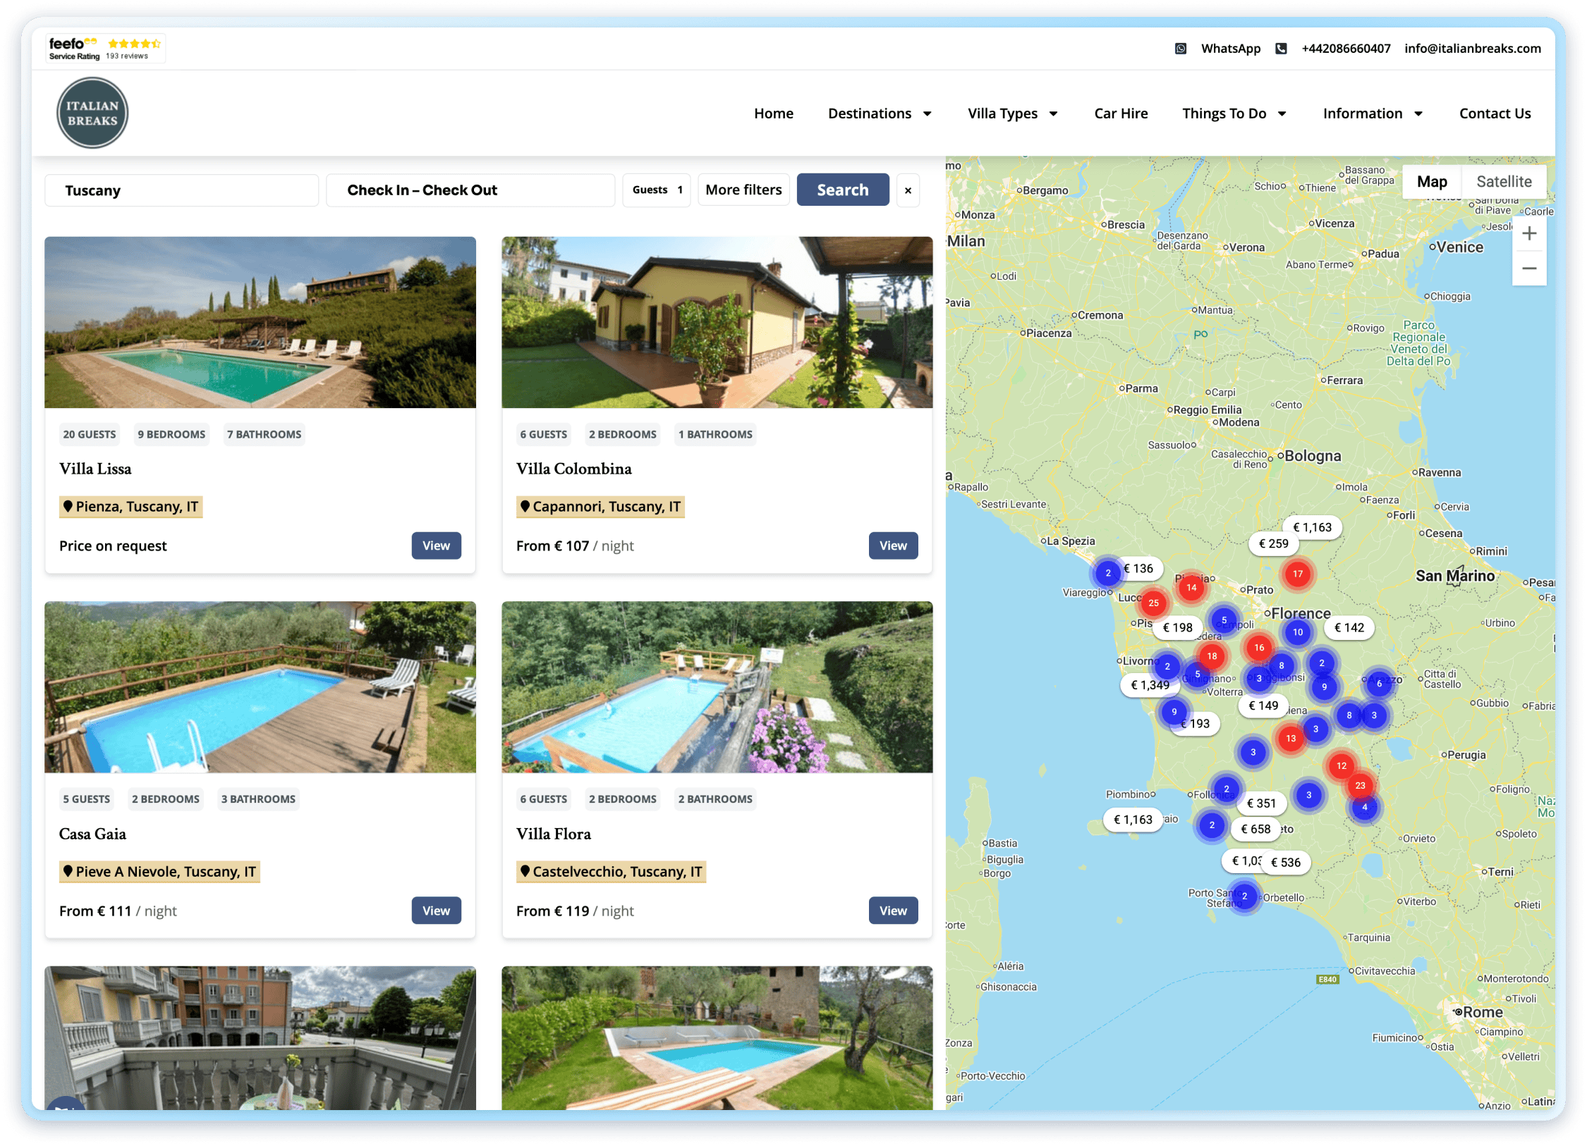Image resolution: width=1587 pixels, height=1146 pixels.
Task: Click the € 136 price marker
Action: click(1138, 569)
